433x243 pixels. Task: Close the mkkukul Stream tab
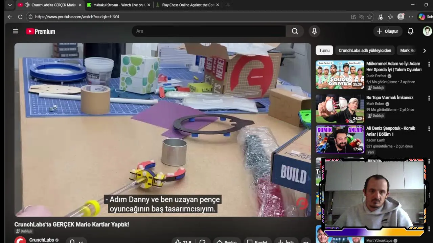pyautogui.click(x=149, y=5)
